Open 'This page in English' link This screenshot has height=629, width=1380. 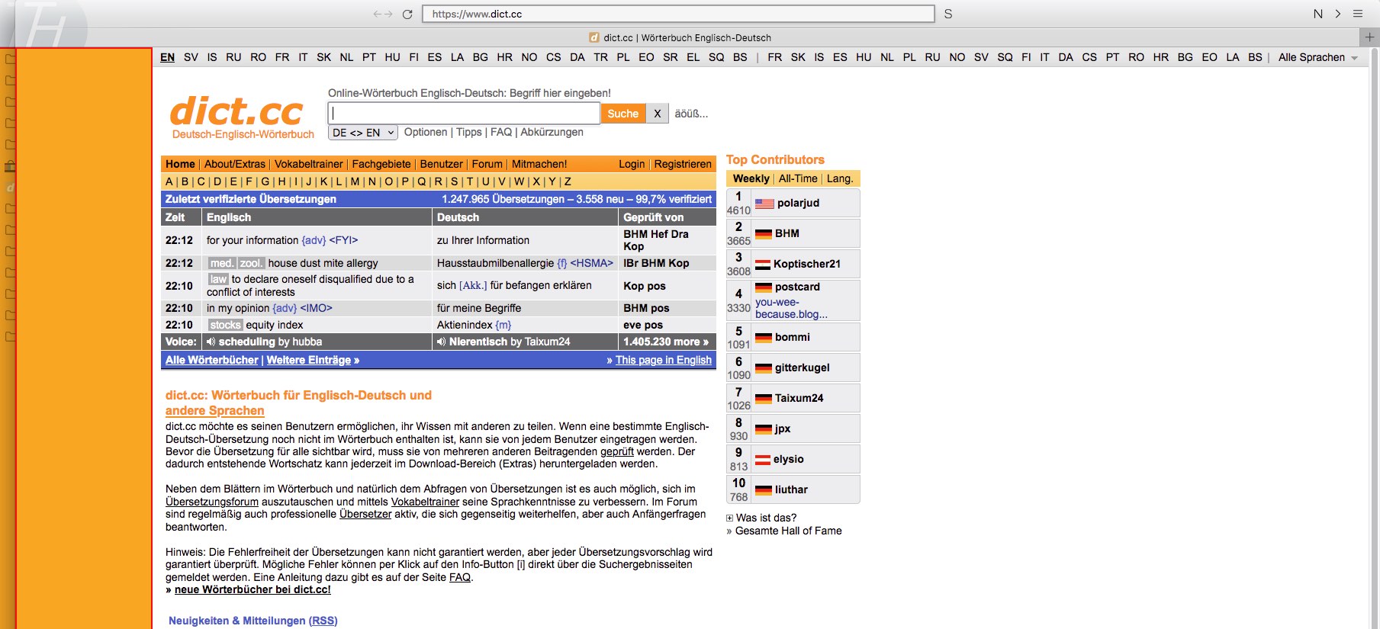coord(663,360)
